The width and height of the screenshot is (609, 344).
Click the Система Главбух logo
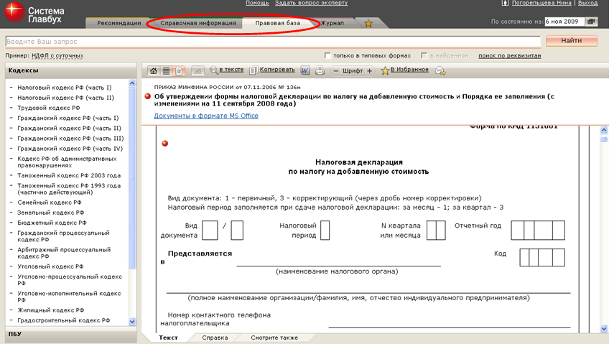[34, 14]
